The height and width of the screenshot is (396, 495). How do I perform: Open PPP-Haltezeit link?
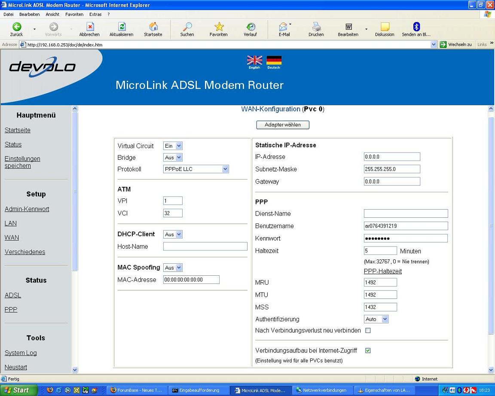(x=382, y=271)
